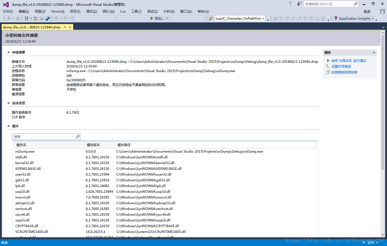Click the save file icon
The height and width of the screenshot is (246, 387).
pos(42,19)
